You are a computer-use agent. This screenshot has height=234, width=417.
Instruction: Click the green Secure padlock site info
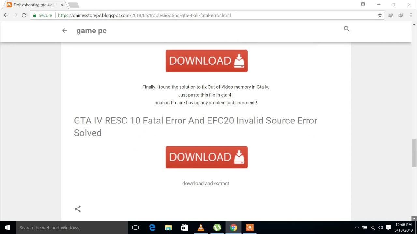(42, 15)
